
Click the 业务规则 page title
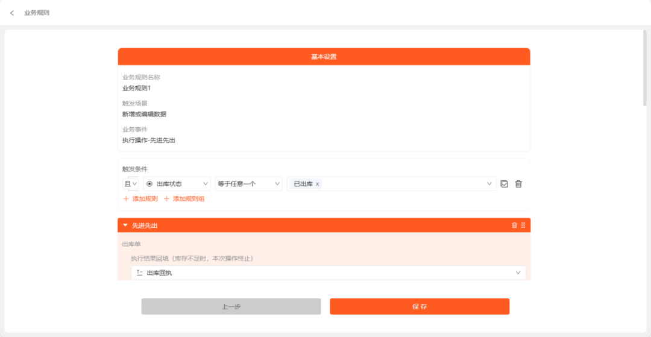click(37, 13)
